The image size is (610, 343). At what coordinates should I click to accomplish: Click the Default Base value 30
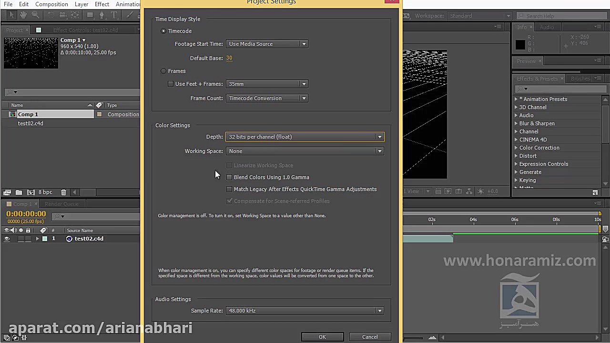[x=229, y=58]
